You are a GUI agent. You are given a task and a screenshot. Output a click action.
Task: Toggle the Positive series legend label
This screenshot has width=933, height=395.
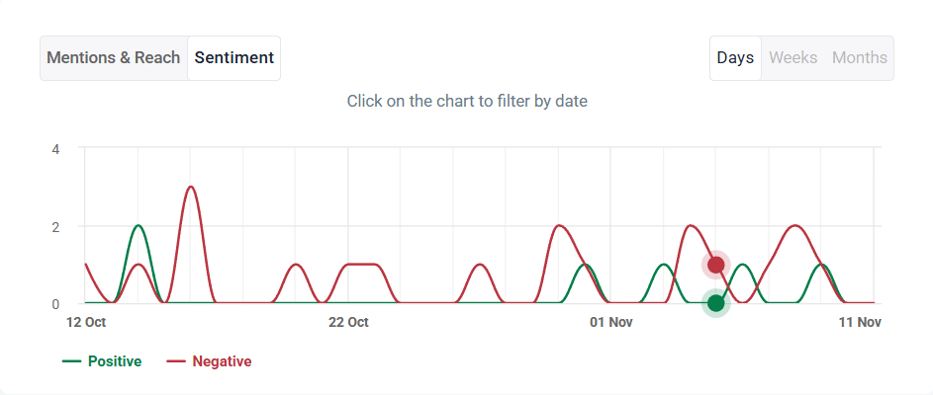[x=115, y=361]
